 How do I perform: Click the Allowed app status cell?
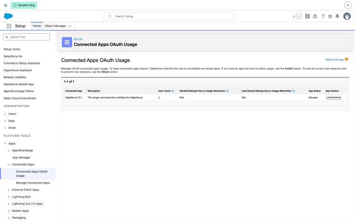tap(313, 98)
